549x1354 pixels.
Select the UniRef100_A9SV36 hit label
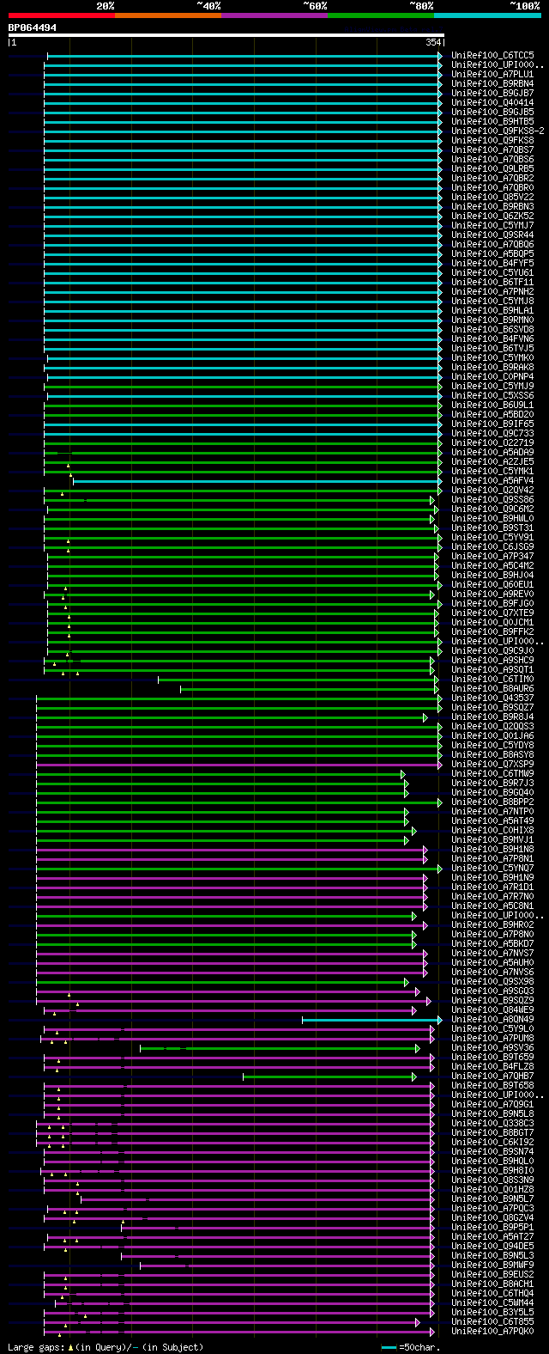(x=492, y=1047)
